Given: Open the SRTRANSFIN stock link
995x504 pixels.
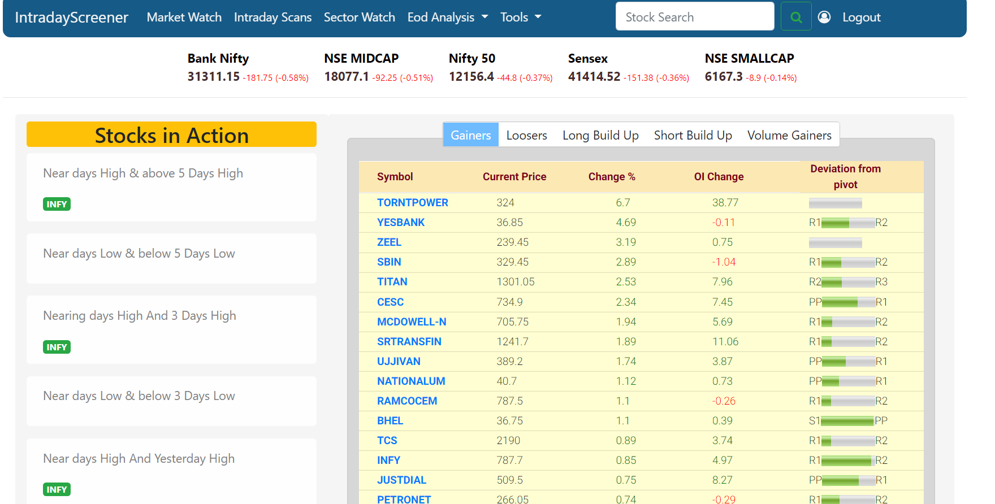Looking at the screenshot, I should click(x=409, y=341).
